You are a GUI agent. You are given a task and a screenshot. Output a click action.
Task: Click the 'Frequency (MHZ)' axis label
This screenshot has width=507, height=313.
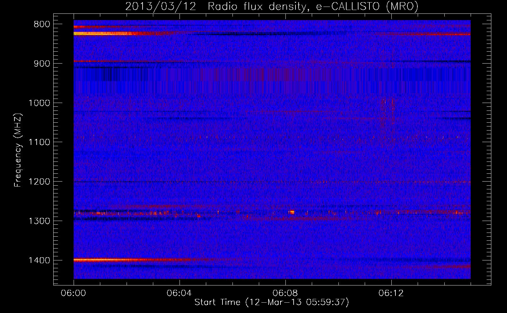[18, 150]
